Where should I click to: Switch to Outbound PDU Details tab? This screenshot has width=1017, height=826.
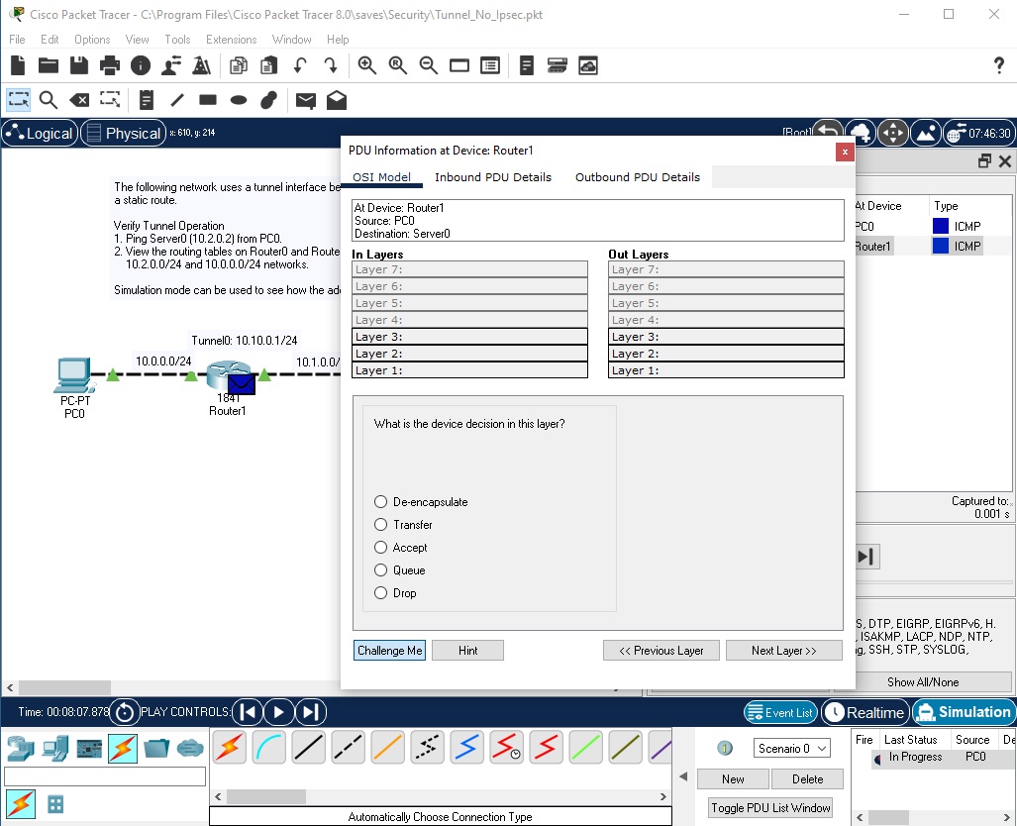click(x=638, y=177)
